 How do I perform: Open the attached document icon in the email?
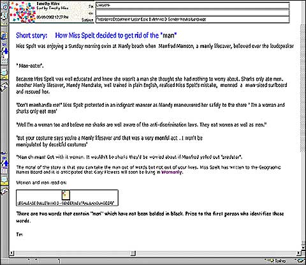pos(66,195)
